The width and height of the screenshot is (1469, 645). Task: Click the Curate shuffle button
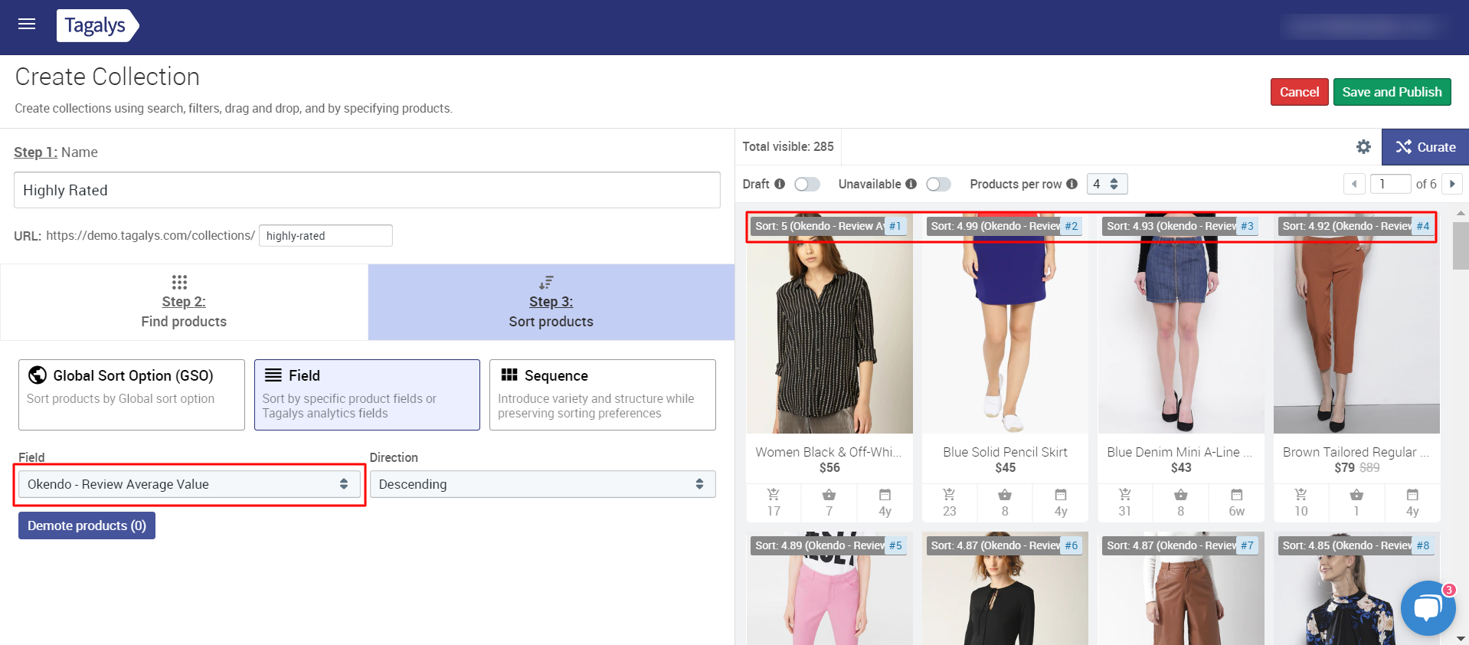(x=1425, y=147)
